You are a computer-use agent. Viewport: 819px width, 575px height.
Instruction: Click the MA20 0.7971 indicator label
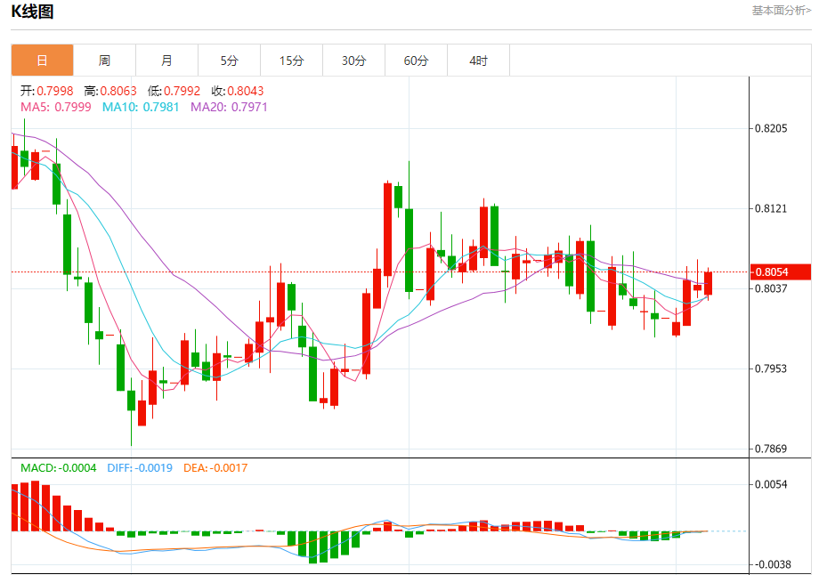tap(229, 107)
